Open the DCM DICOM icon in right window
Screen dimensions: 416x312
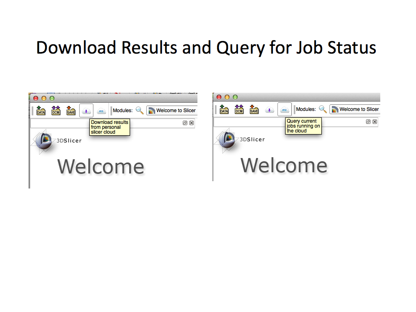point(239,109)
